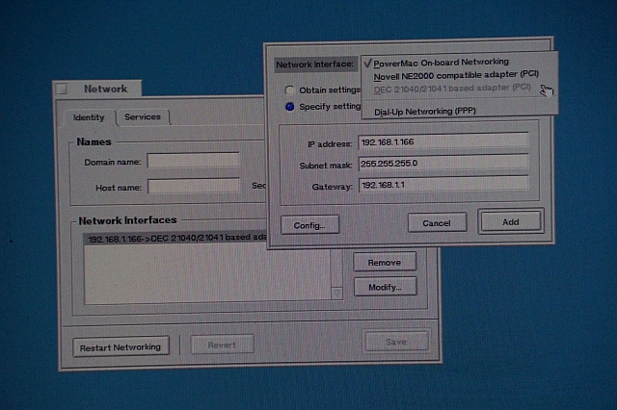Edit the Subnet mask field
The image size is (617, 410).
pos(443,163)
